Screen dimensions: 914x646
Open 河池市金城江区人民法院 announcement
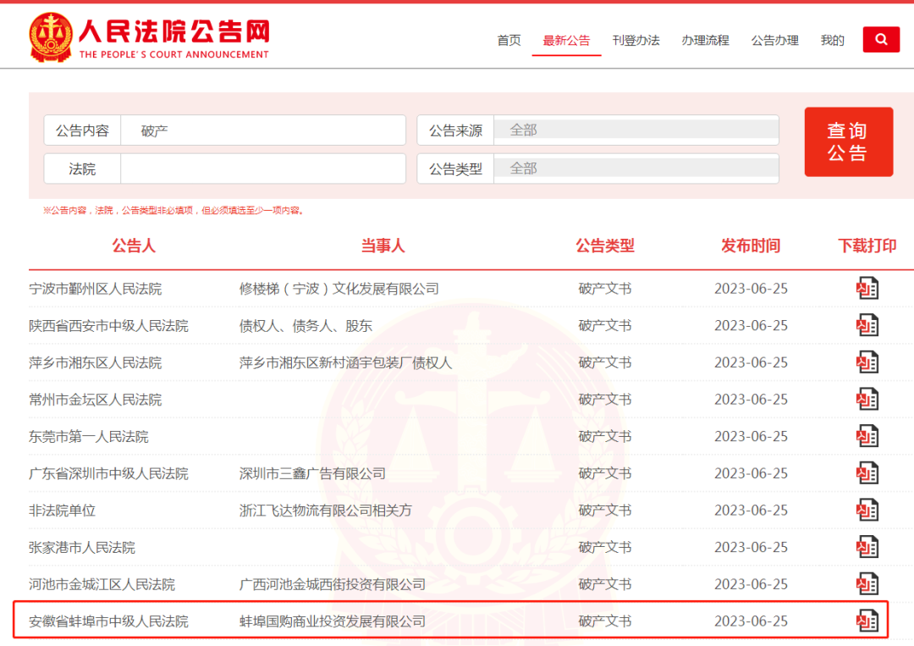pos(102,584)
